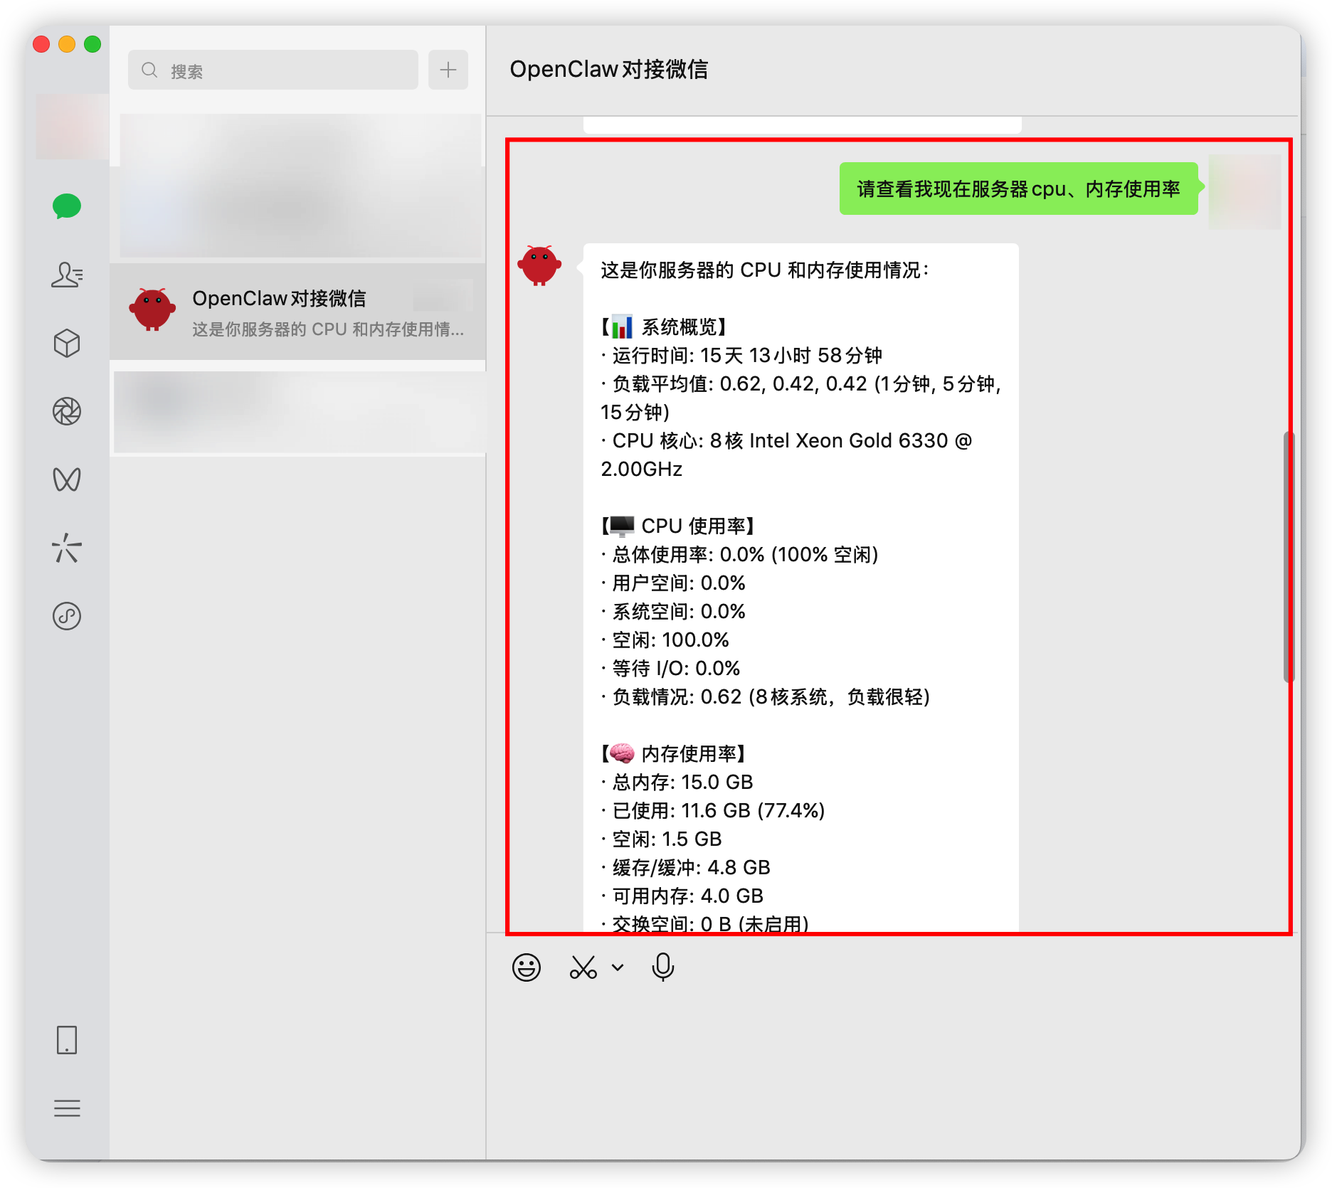Click the scissors screenshot tool
Viewport: 1332px width, 1188px height.
coord(583,967)
